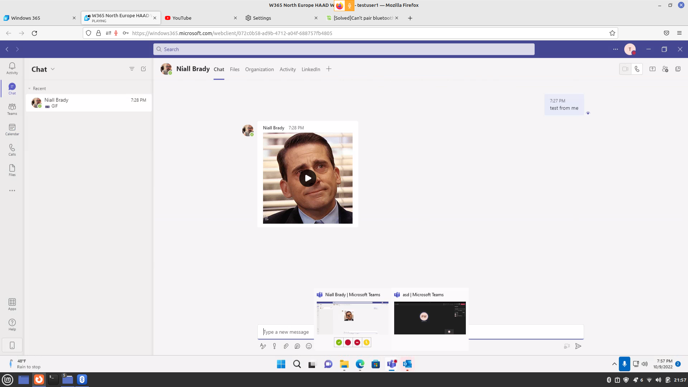Open Teams Help in the sidebar
The image size is (688, 387).
[12, 325]
